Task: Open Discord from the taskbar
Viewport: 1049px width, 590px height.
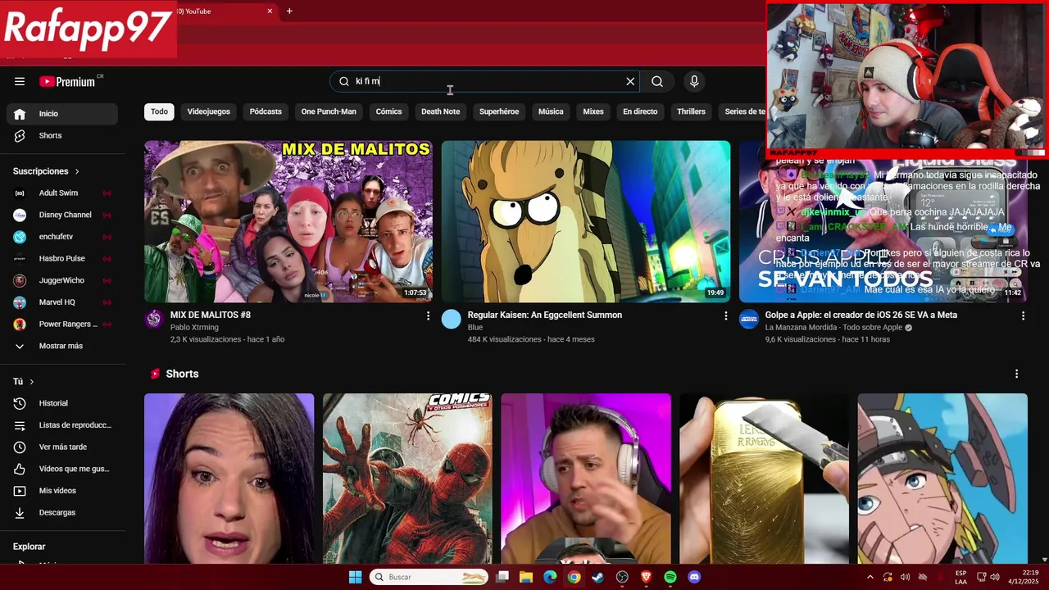Action: [694, 577]
